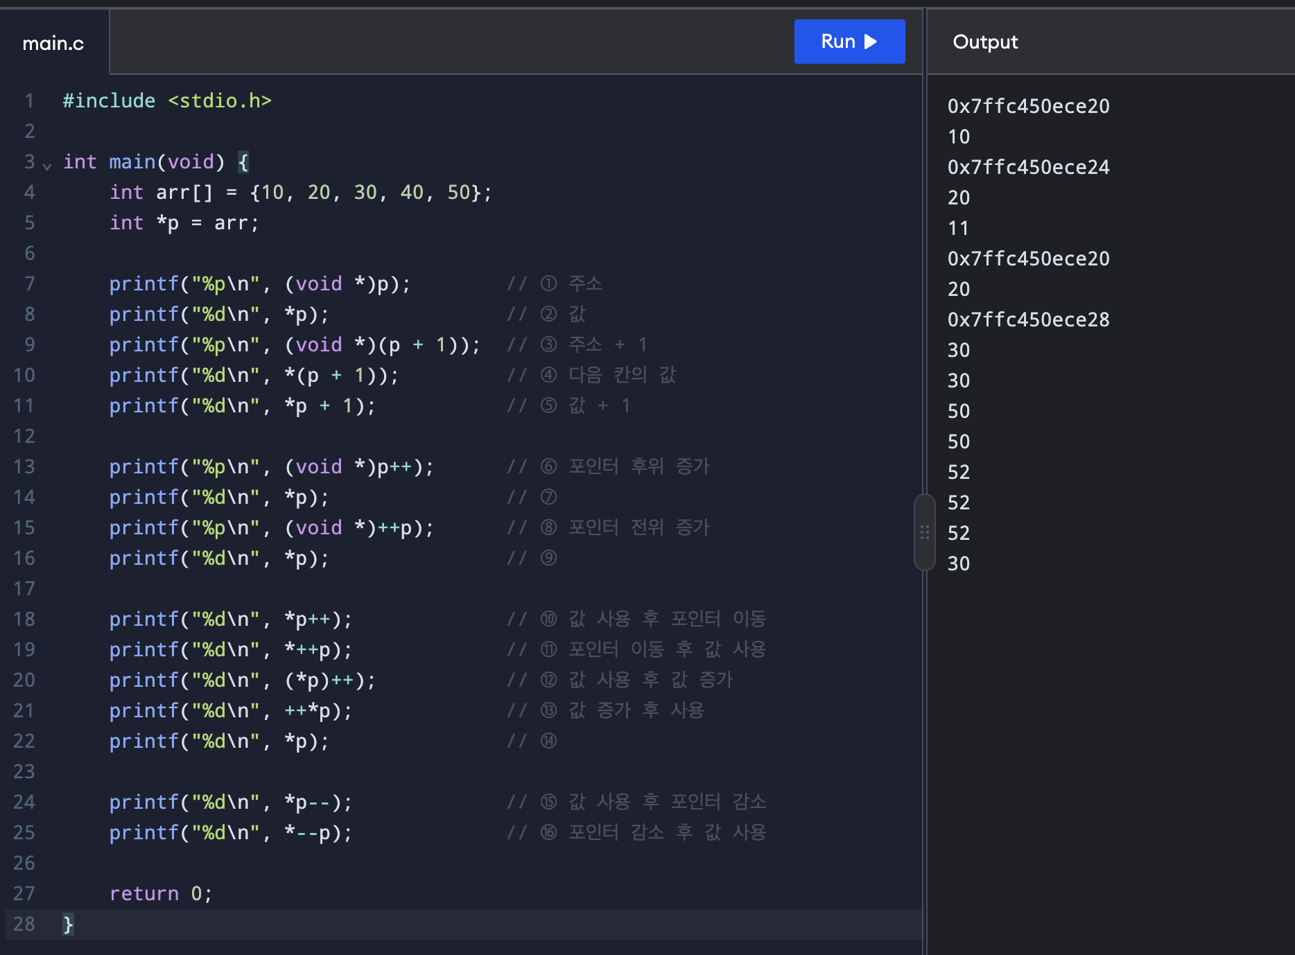1295x955 pixels.
Task: Click the closing brace on line 28
Action: click(x=68, y=924)
